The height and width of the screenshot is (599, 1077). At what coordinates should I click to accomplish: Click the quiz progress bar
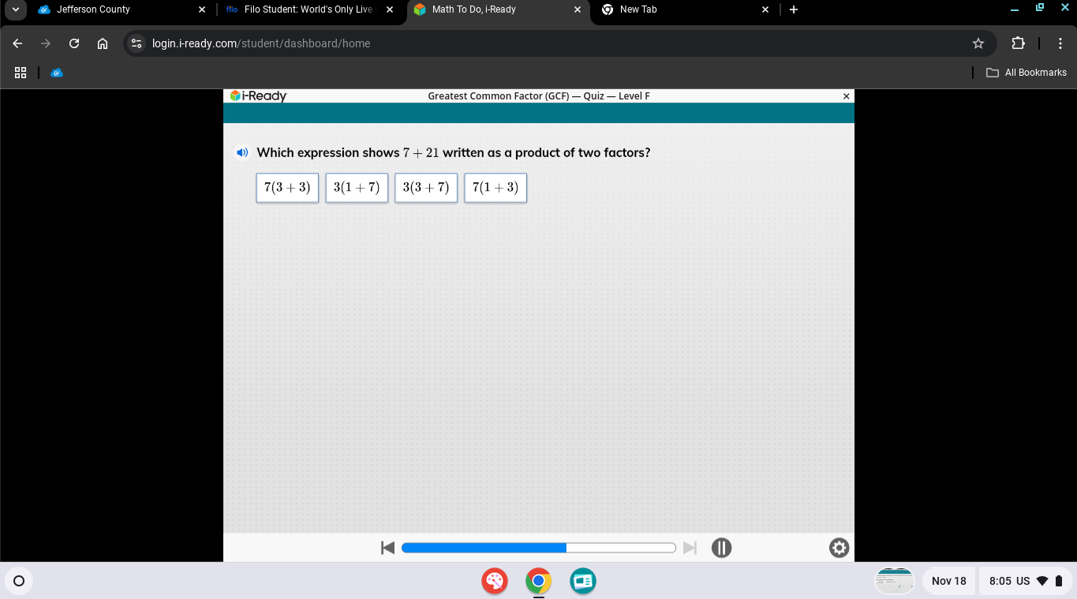click(x=539, y=548)
